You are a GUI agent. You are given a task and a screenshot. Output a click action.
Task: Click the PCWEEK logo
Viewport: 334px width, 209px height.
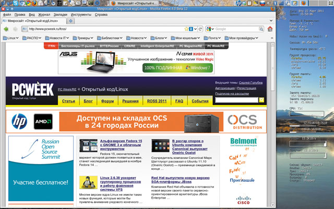pos(32,90)
